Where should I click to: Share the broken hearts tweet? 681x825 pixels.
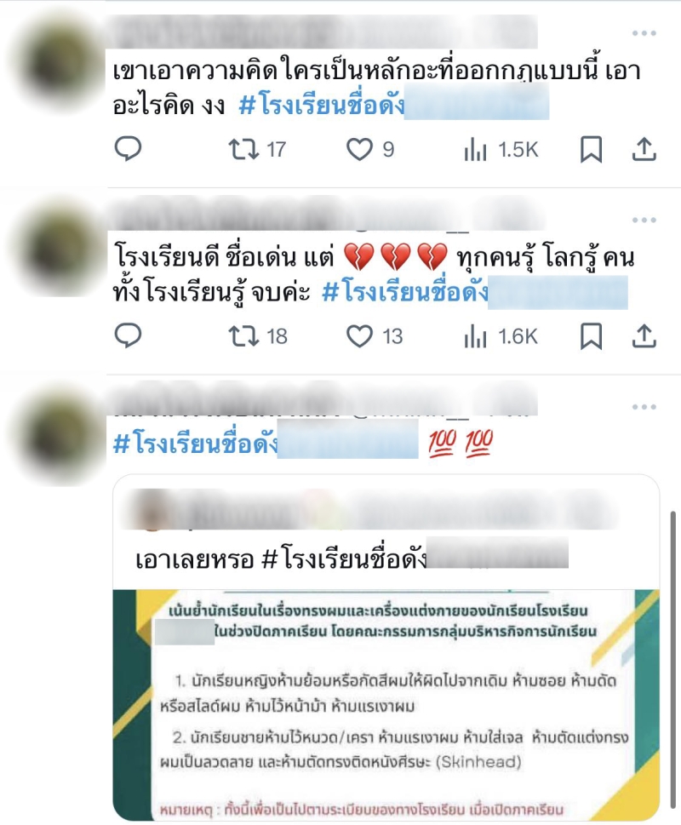644,335
